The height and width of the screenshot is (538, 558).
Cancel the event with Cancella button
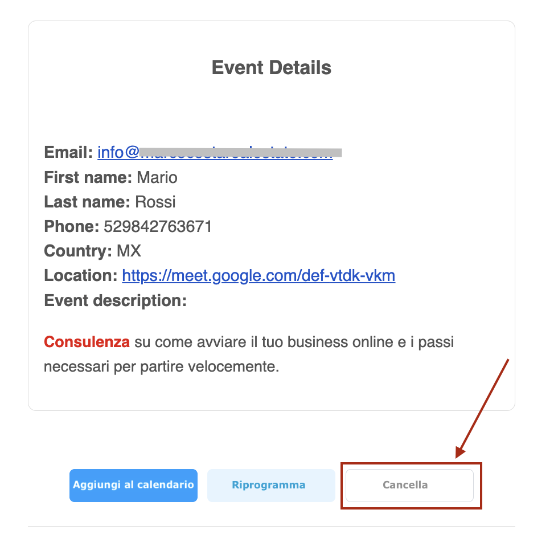coord(409,485)
